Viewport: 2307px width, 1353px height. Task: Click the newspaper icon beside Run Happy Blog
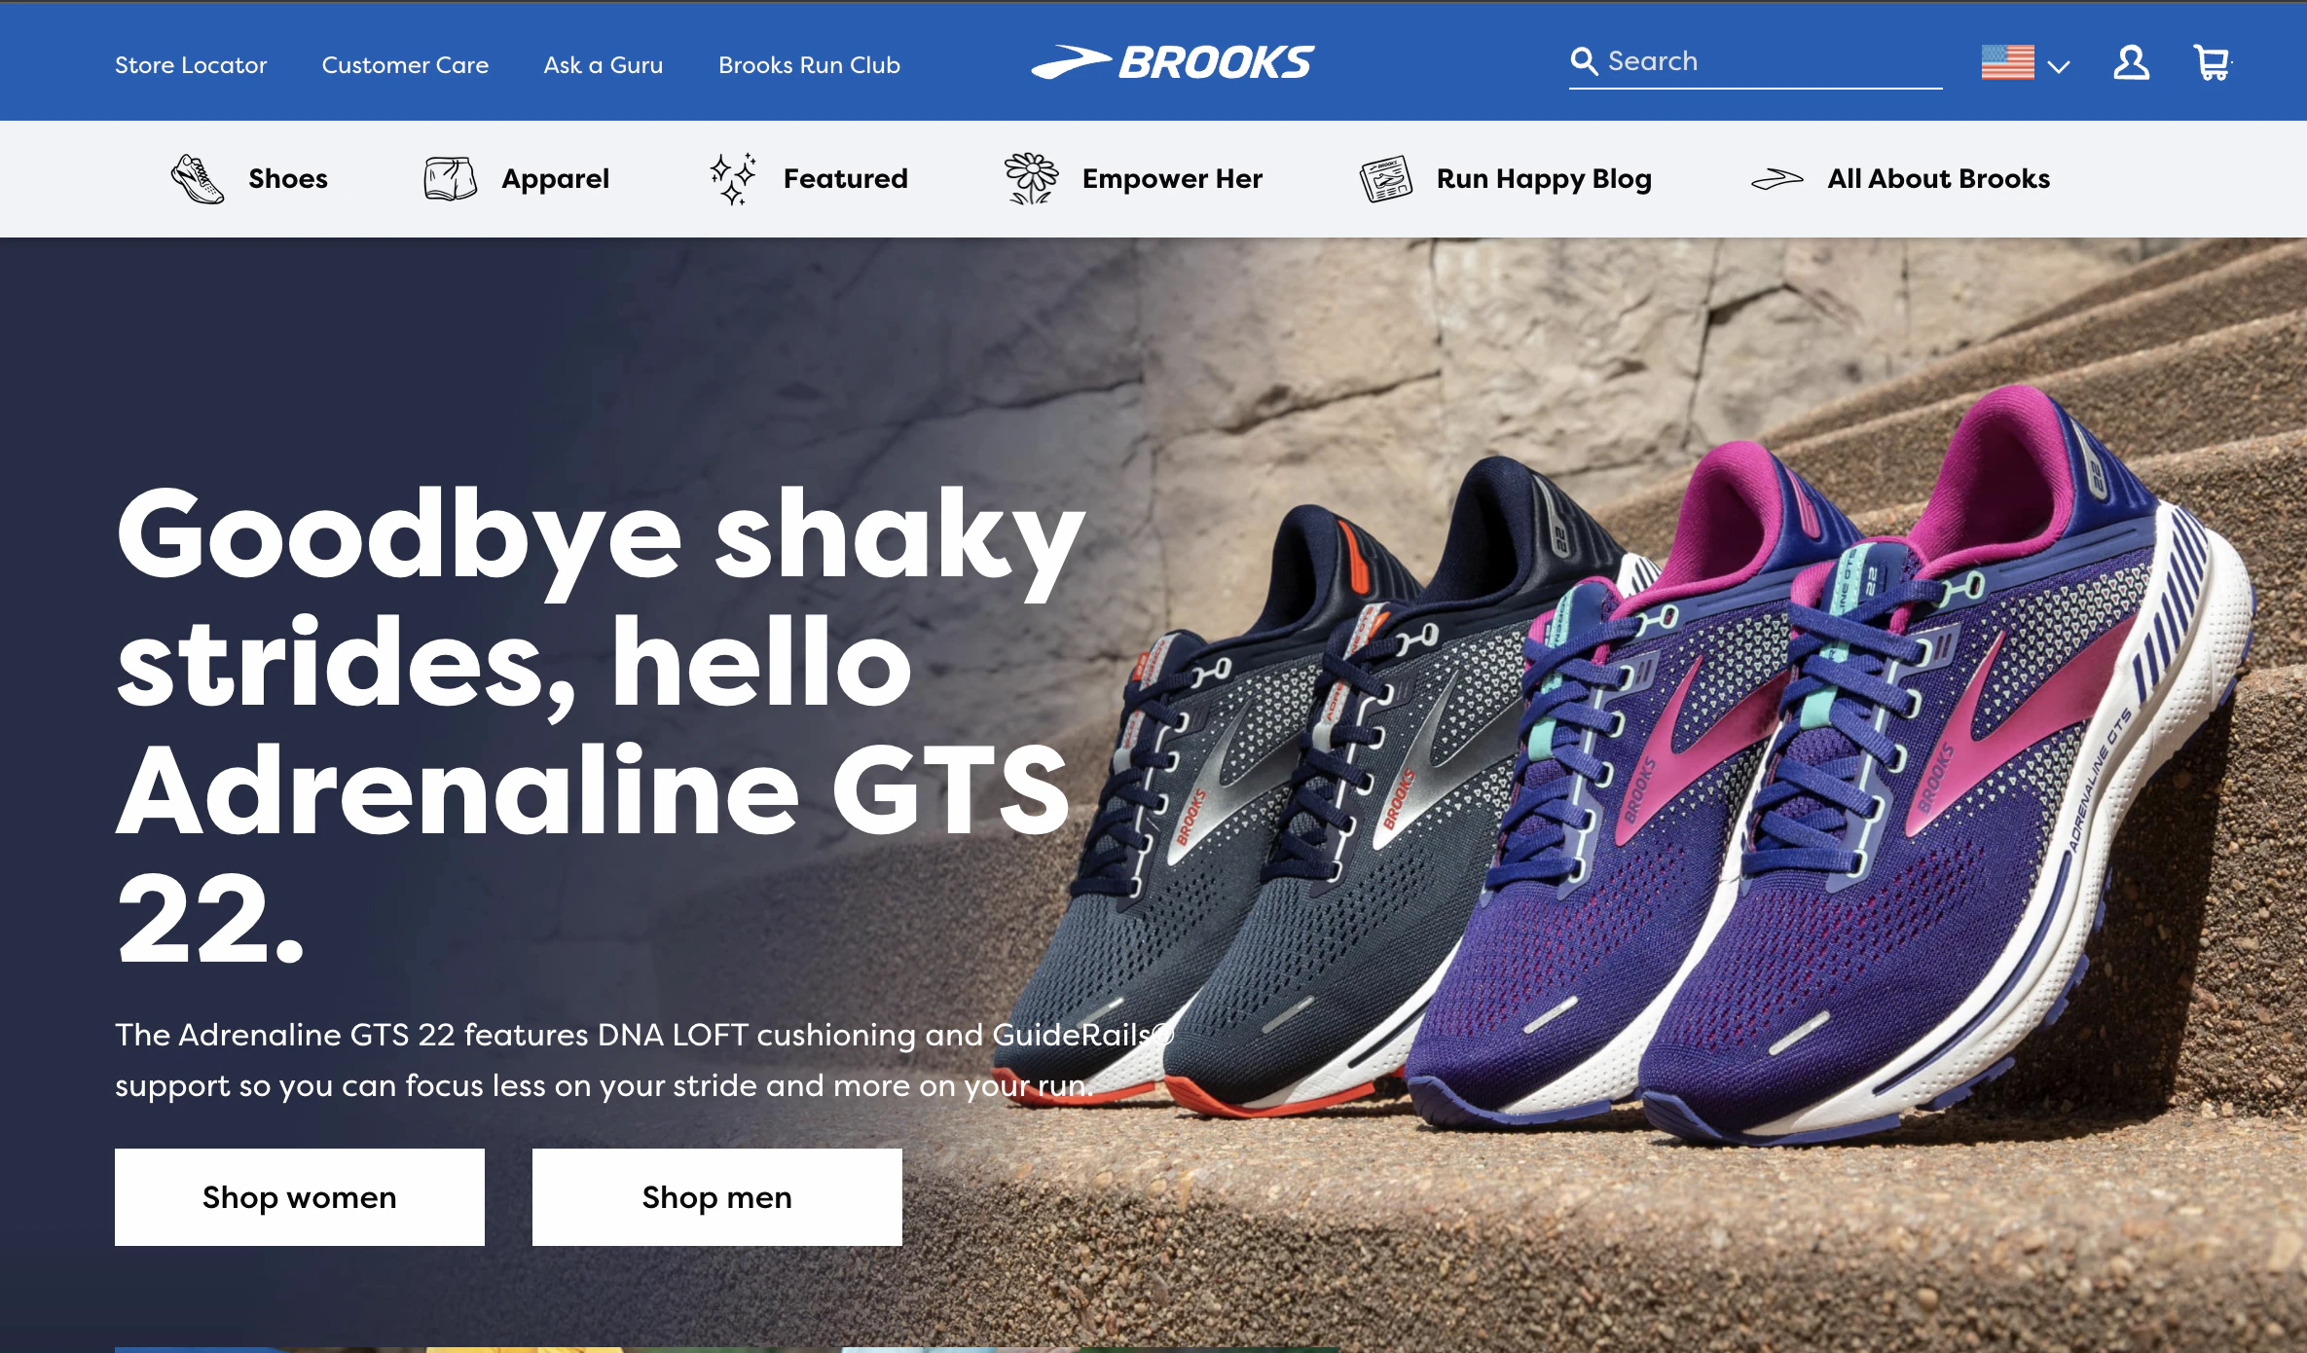point(1386,179)
